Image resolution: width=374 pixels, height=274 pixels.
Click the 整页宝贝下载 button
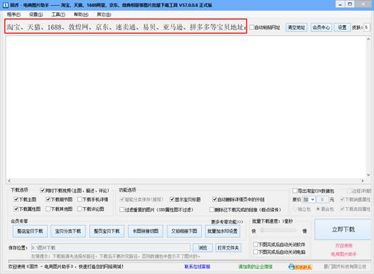point(107,231)
